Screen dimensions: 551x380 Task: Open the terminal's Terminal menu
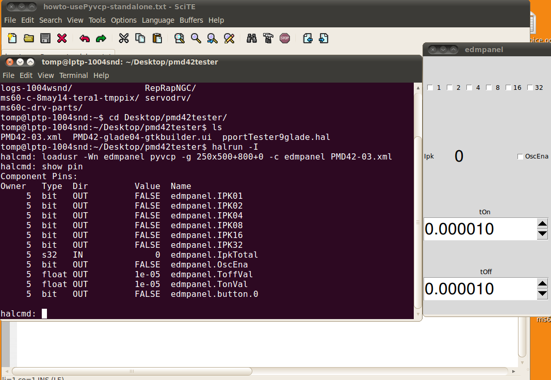point(73,75)
